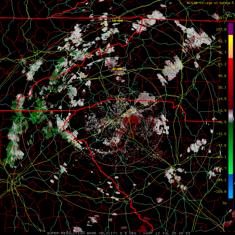Click the -78.7 legend value
This screenshot has width=235, height=235.
221,169
